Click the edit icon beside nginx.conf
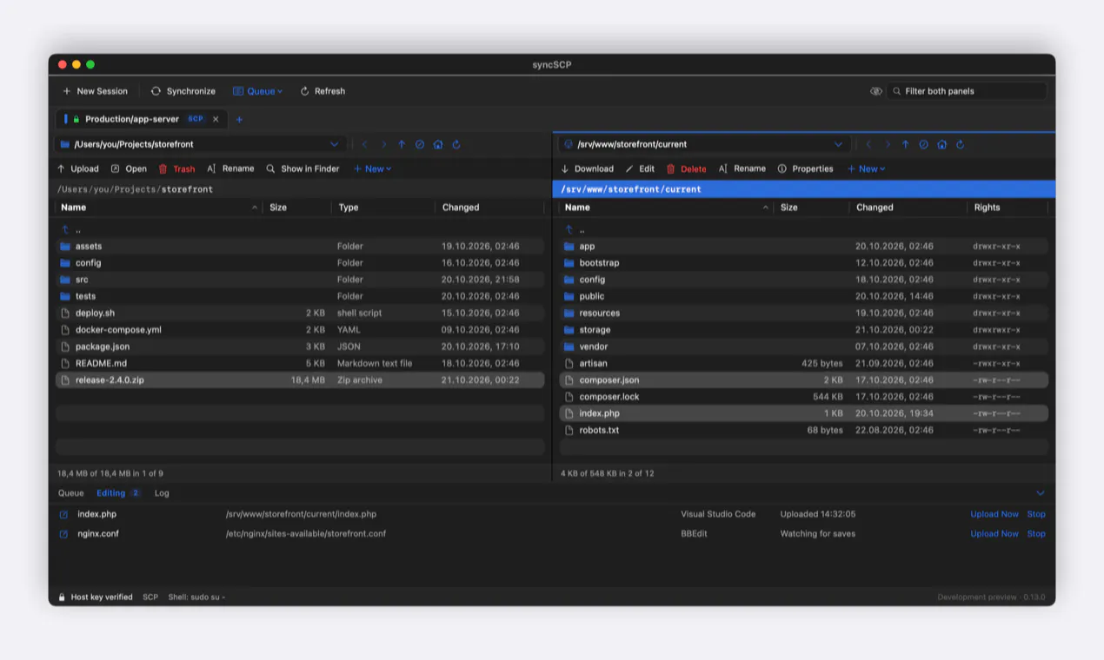1104x660 pixels. (63, 534)
